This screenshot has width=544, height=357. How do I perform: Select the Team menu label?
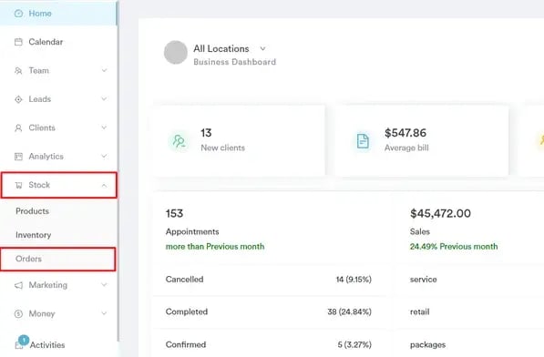pos(39,71)
